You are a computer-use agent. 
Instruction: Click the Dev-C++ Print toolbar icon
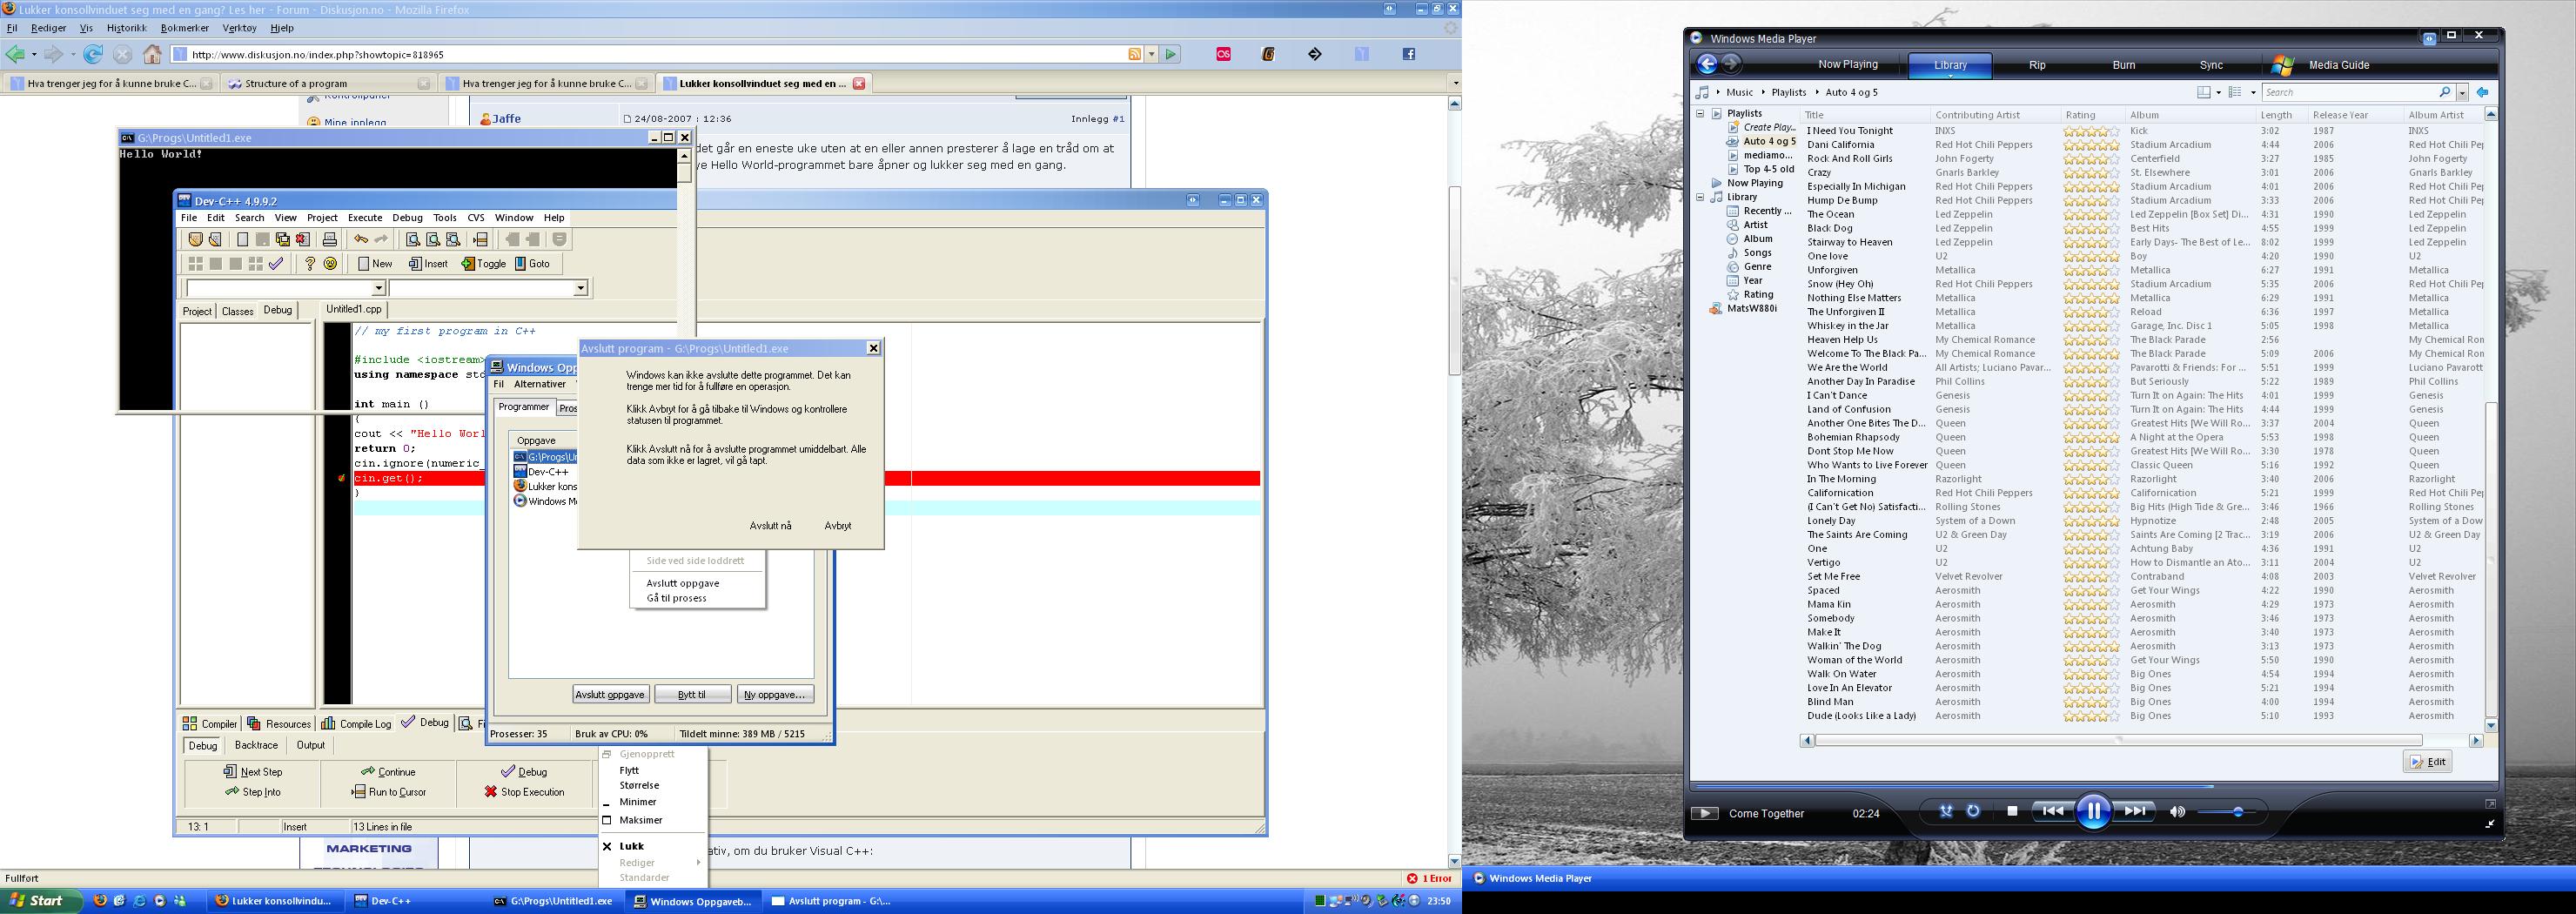pos(330,239)
